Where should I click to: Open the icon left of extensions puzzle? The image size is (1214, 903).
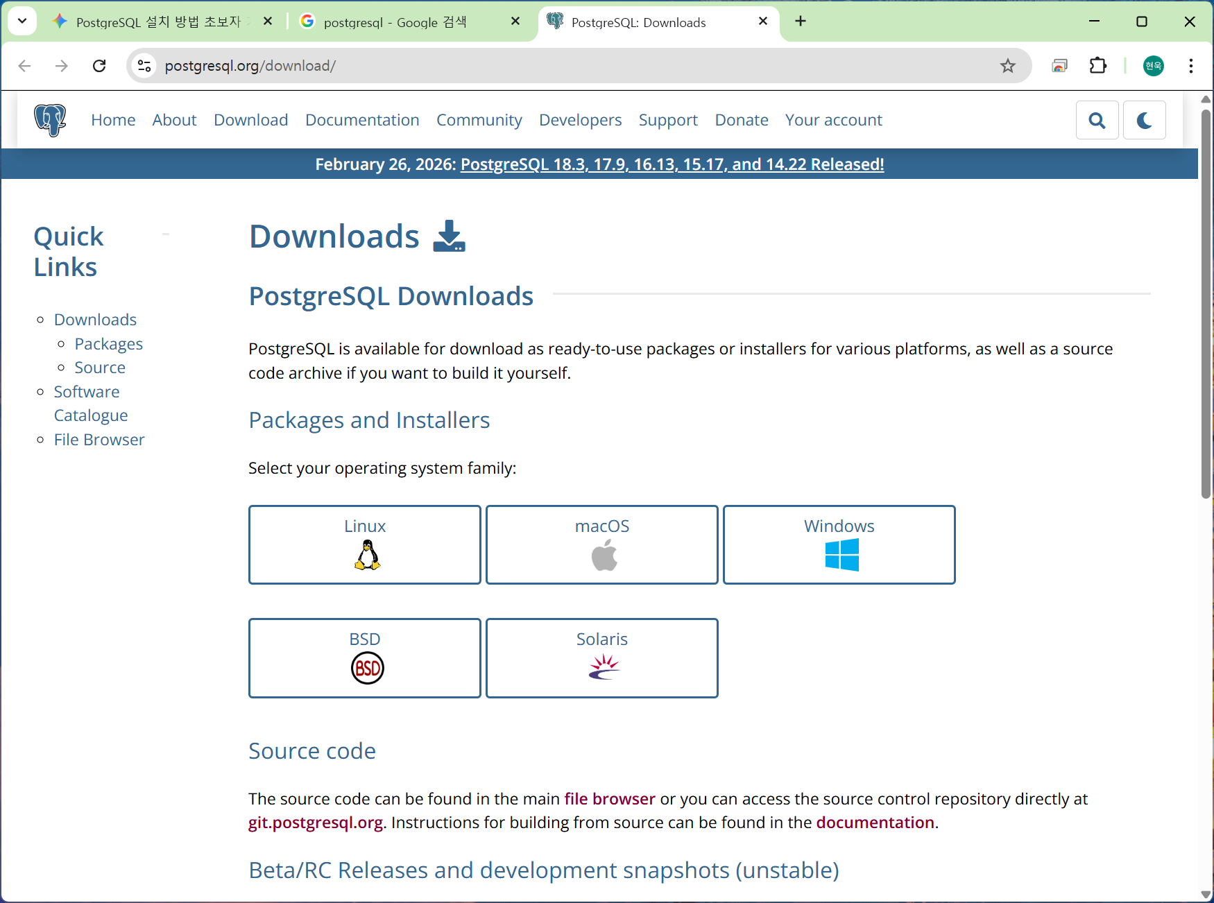click(1059, 66)
